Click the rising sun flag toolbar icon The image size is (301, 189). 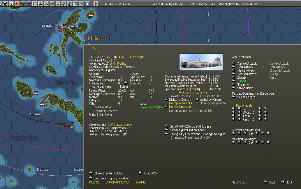point(17,4)
